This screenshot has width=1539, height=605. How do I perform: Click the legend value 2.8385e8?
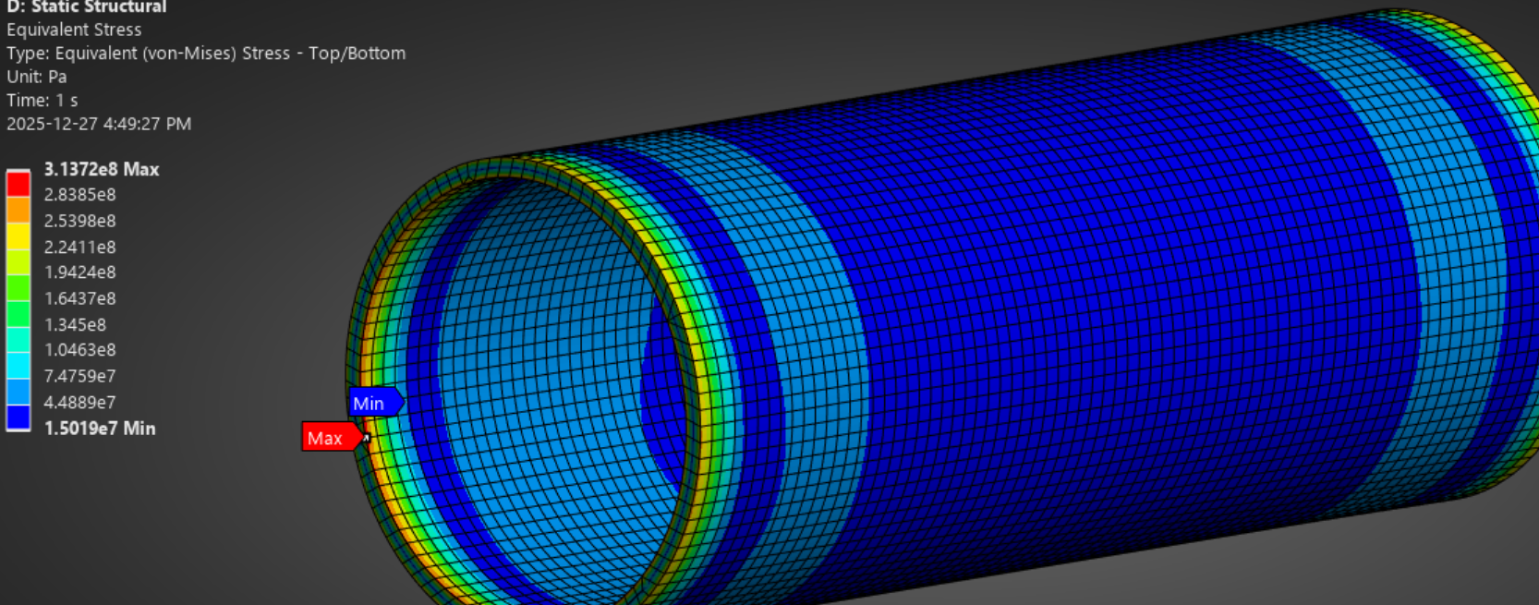point(79,195)
